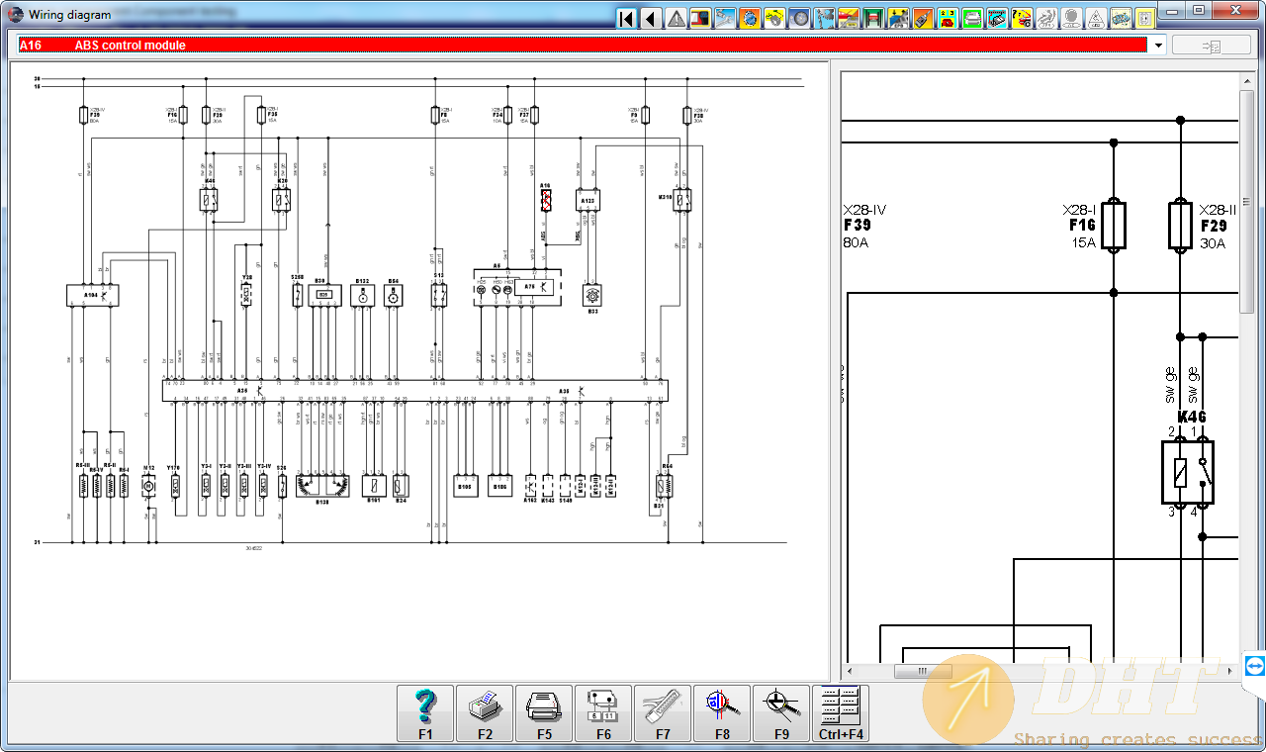Click the red A16 component in wiring overview

(545, 201)
